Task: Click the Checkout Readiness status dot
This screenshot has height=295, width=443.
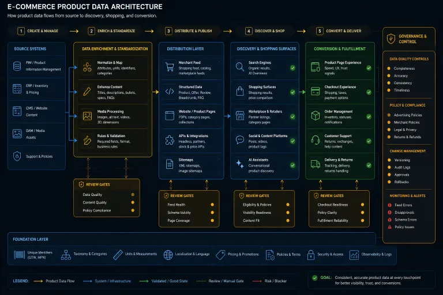Action: tap(362, 205)
